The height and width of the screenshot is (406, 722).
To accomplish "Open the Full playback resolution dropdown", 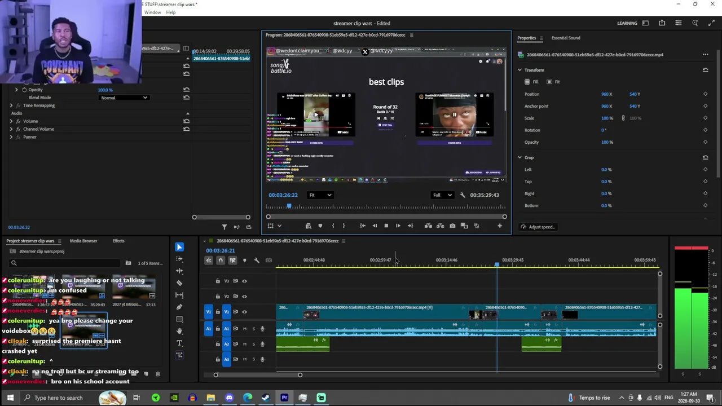I will point(442,195).
